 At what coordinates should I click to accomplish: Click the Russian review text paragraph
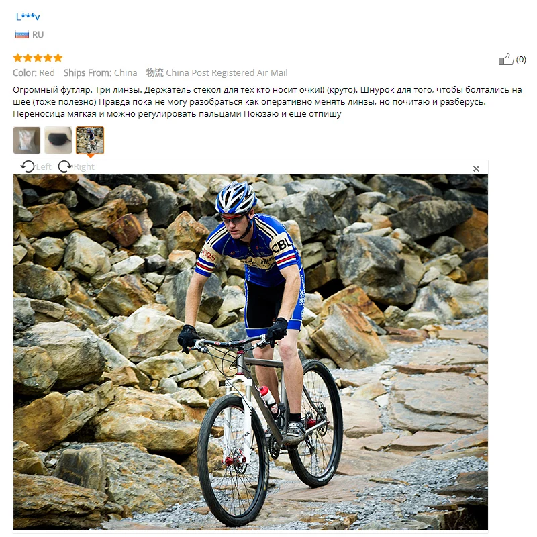click(267, 102)
